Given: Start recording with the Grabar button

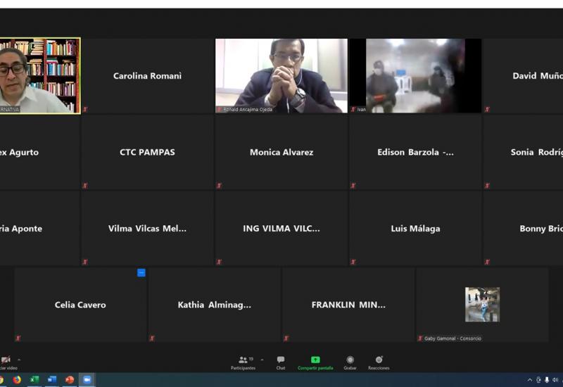Looking at the screenshot, I should coord(350,360).
